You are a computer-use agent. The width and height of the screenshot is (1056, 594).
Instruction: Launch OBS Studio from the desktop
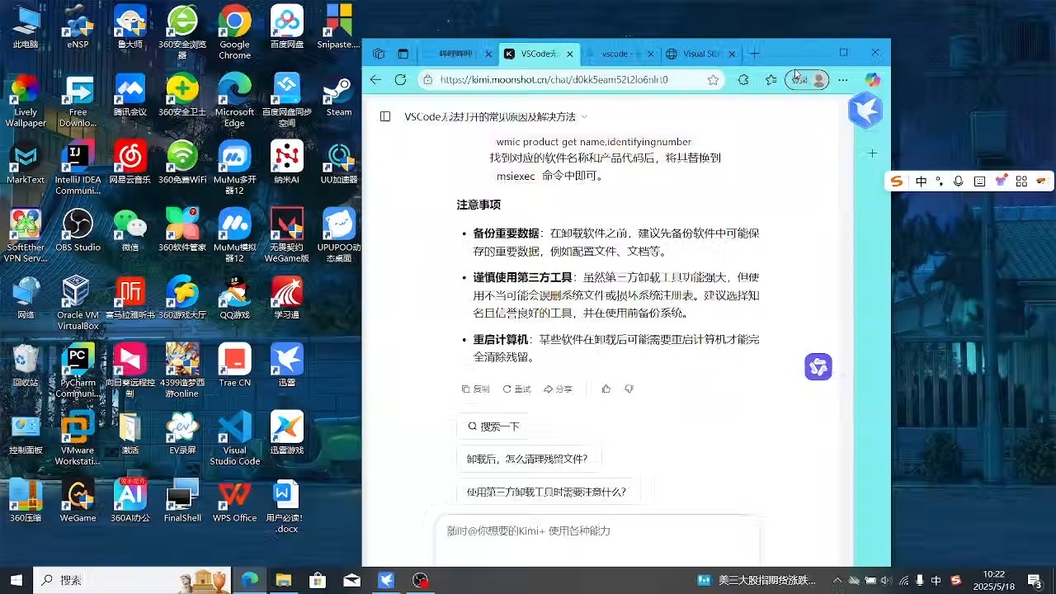(x=77, y=224)
